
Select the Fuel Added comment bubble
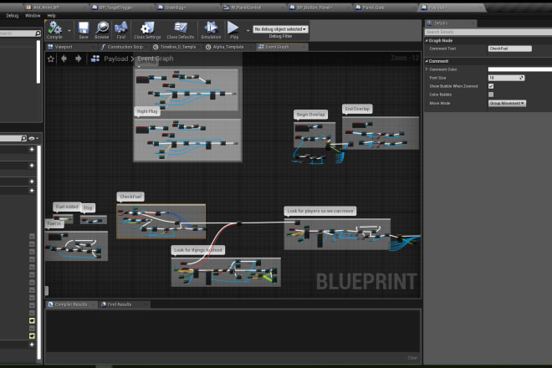(67, 207)
